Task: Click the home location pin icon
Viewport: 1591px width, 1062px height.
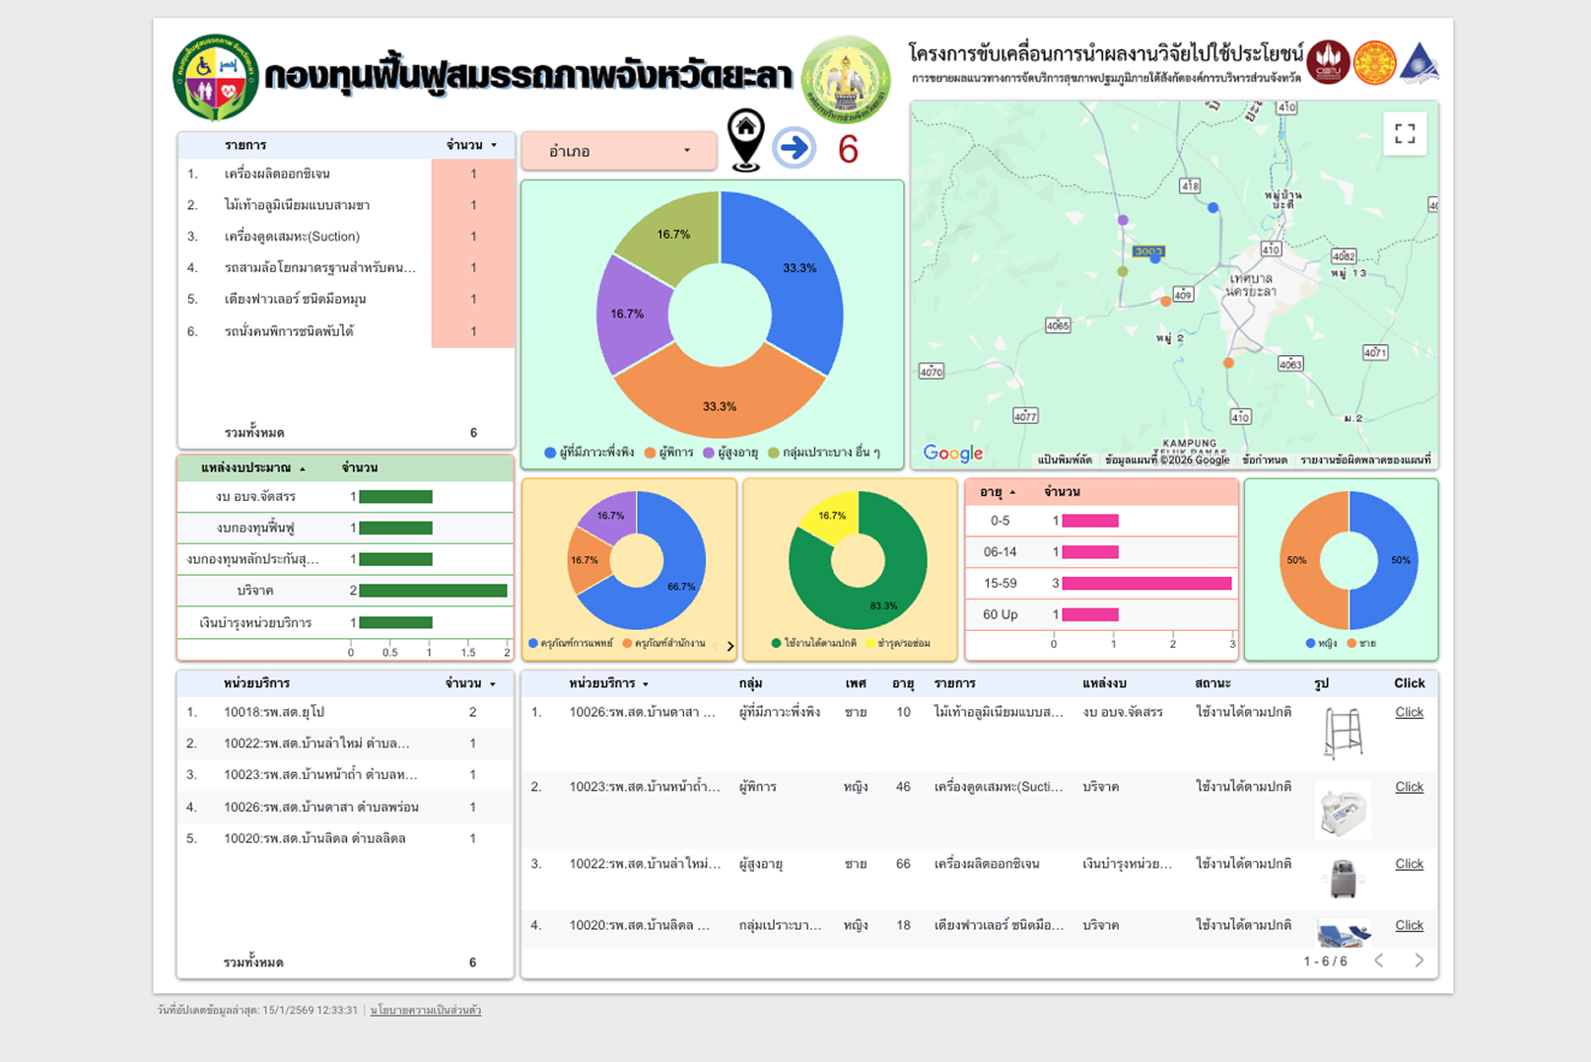Action: coord(746,139)
